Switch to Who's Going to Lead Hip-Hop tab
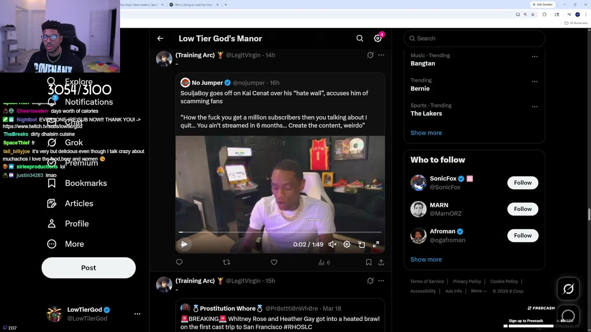 (x=193, y=5)
